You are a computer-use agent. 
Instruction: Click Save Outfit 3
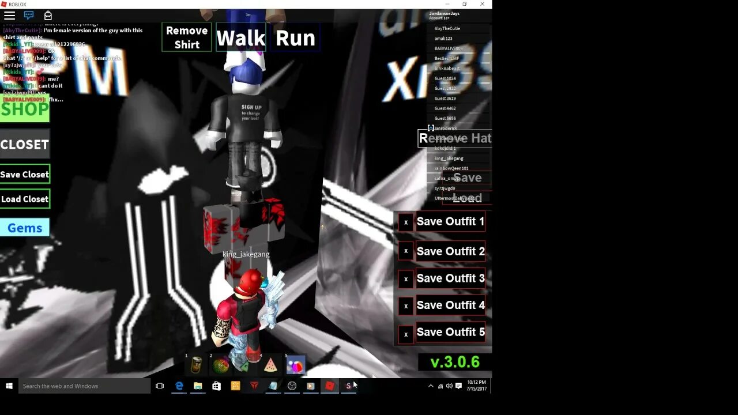click(x=450, y=278)
